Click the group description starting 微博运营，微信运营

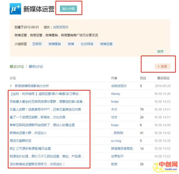(56, 35)
